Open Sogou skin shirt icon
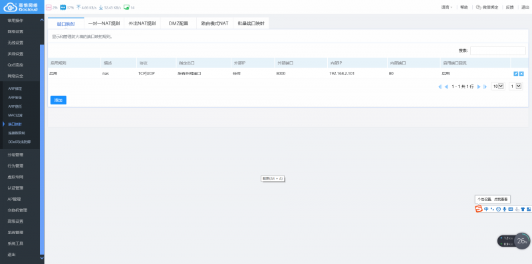 tap(523, 209)
